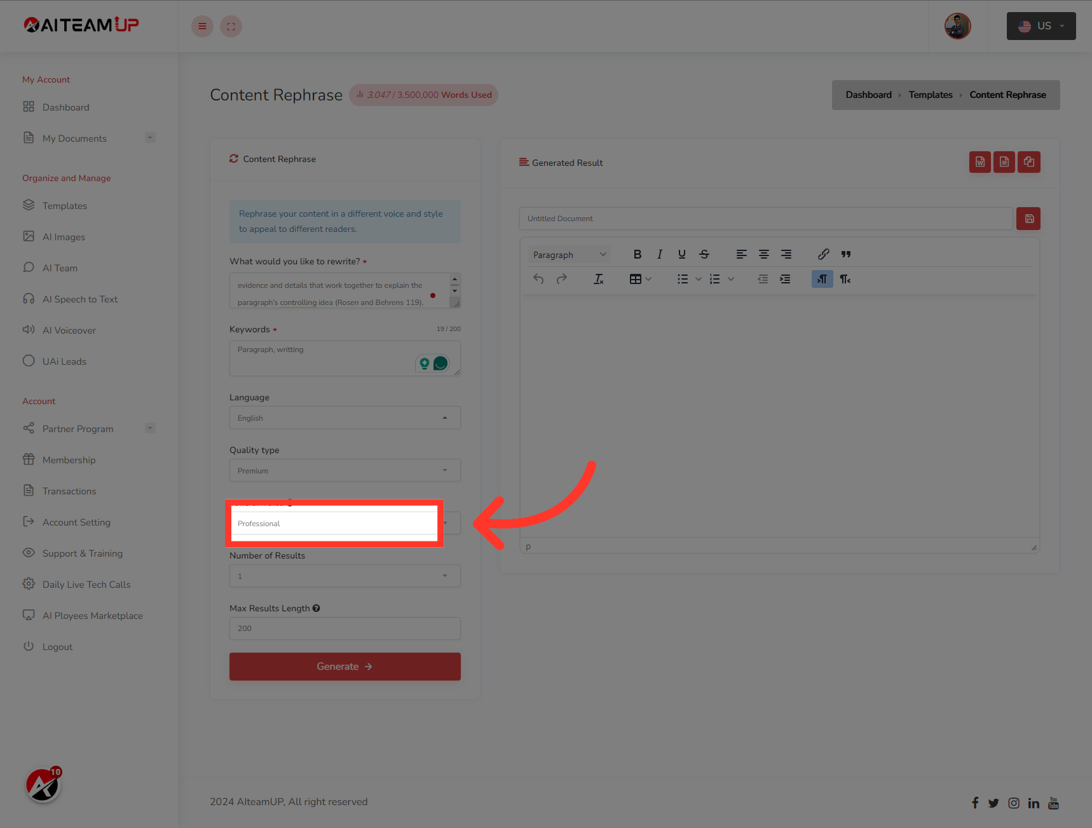Viewport: 1092px width, 828px height.
Task: Log out using the Logout link
Action: [57, 647]
